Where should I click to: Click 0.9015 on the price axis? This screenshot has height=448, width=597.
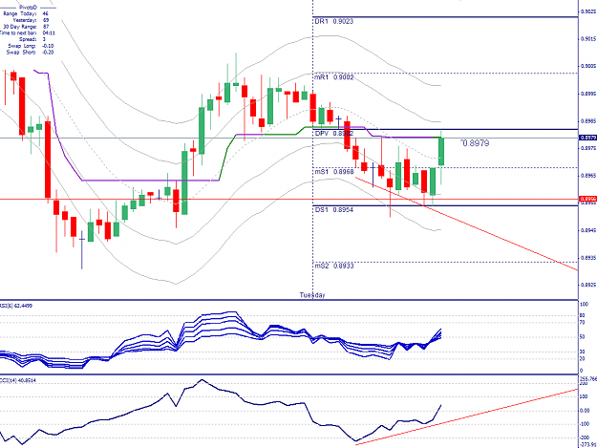(x=588, y=39)
